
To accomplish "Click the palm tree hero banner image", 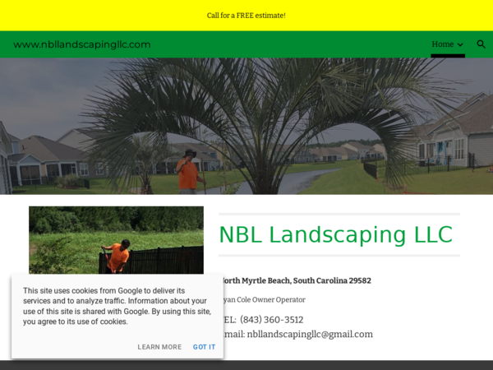I will click(246, 126).
